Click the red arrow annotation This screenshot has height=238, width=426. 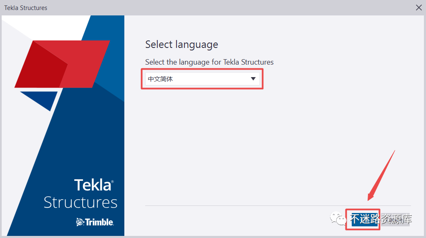click(381, 175)
